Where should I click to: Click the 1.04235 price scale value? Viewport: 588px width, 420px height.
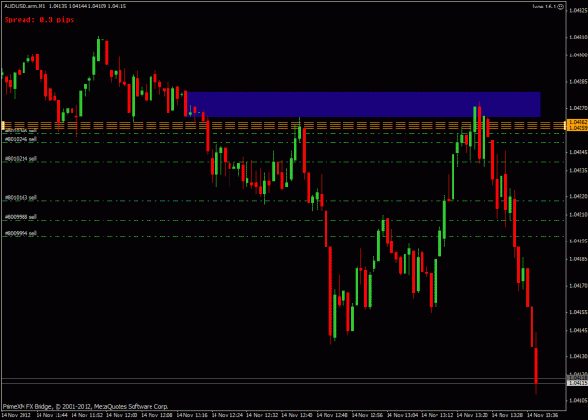tap(578, 170)
